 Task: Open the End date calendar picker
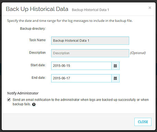click(x=115, y=78)
